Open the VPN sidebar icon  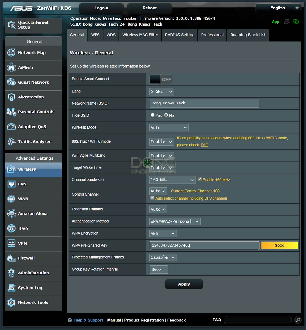tap(11, 243)
